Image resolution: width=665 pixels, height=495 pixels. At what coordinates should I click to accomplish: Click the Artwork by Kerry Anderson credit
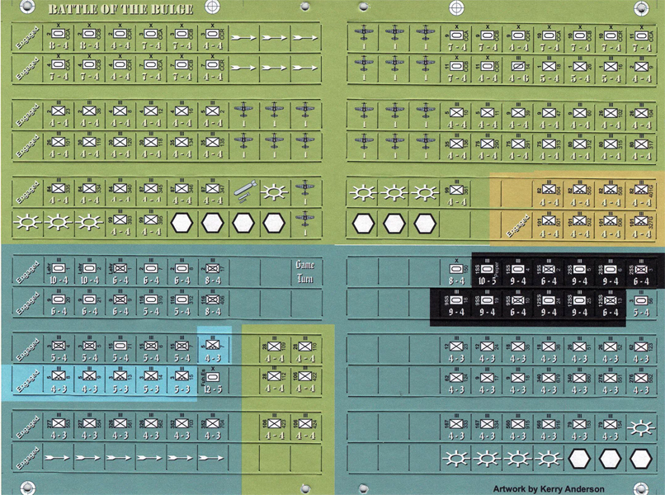coord(549,489)
